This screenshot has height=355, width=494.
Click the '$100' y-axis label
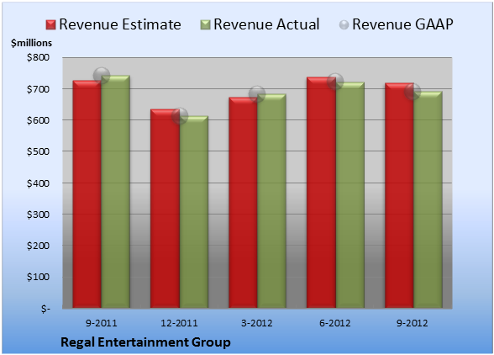[38, 277]
